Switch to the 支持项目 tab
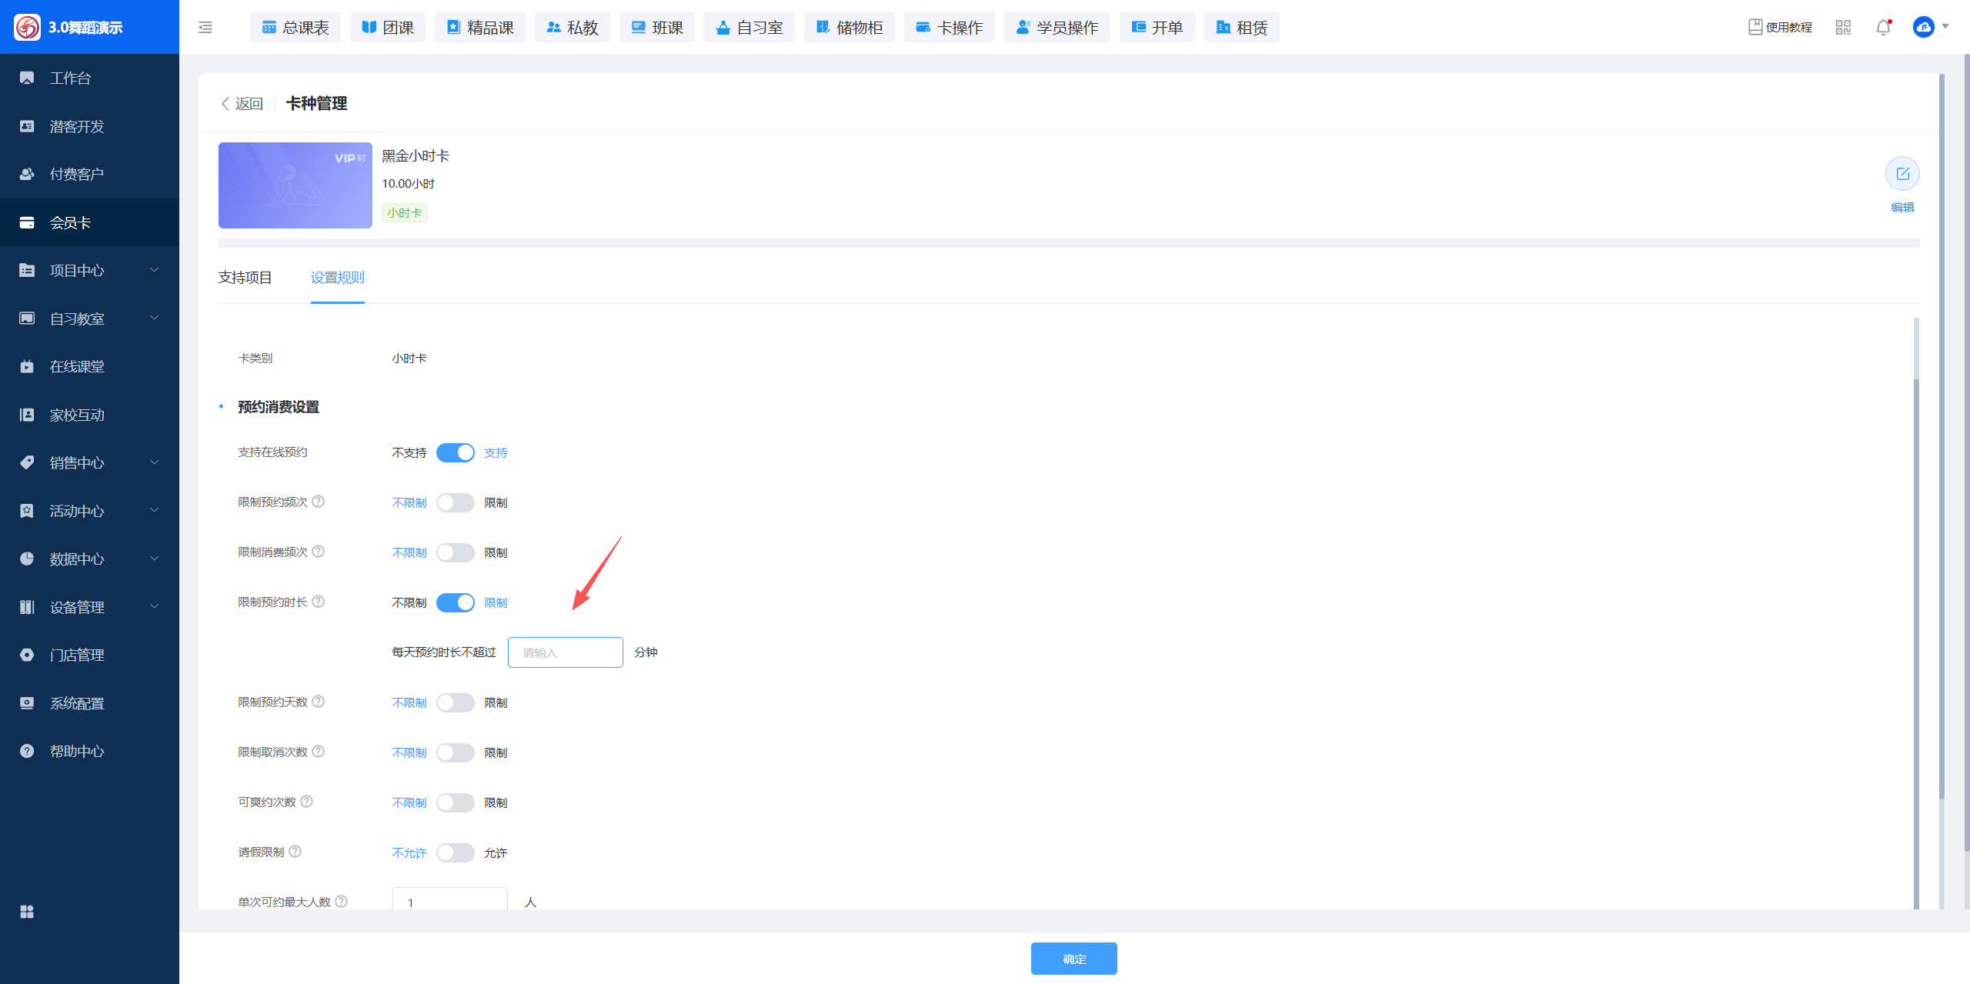Screen dimensions: 1970x984 tap(245, 278)
